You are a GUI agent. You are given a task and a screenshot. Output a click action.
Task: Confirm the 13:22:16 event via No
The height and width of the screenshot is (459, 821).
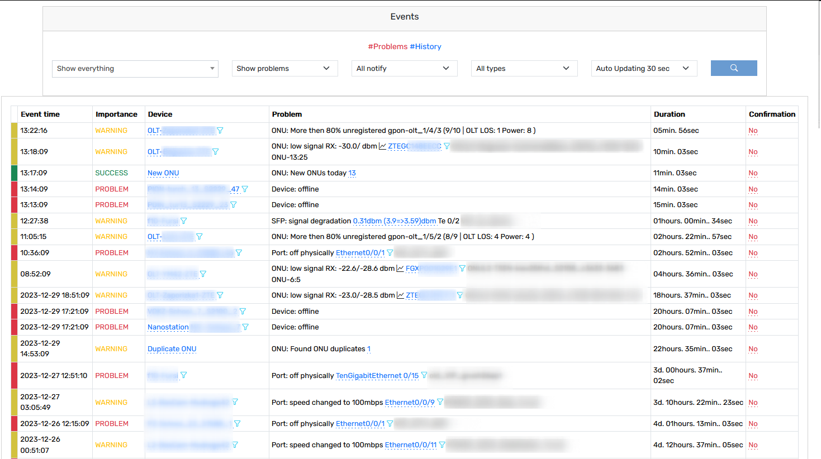coord(753,131)
